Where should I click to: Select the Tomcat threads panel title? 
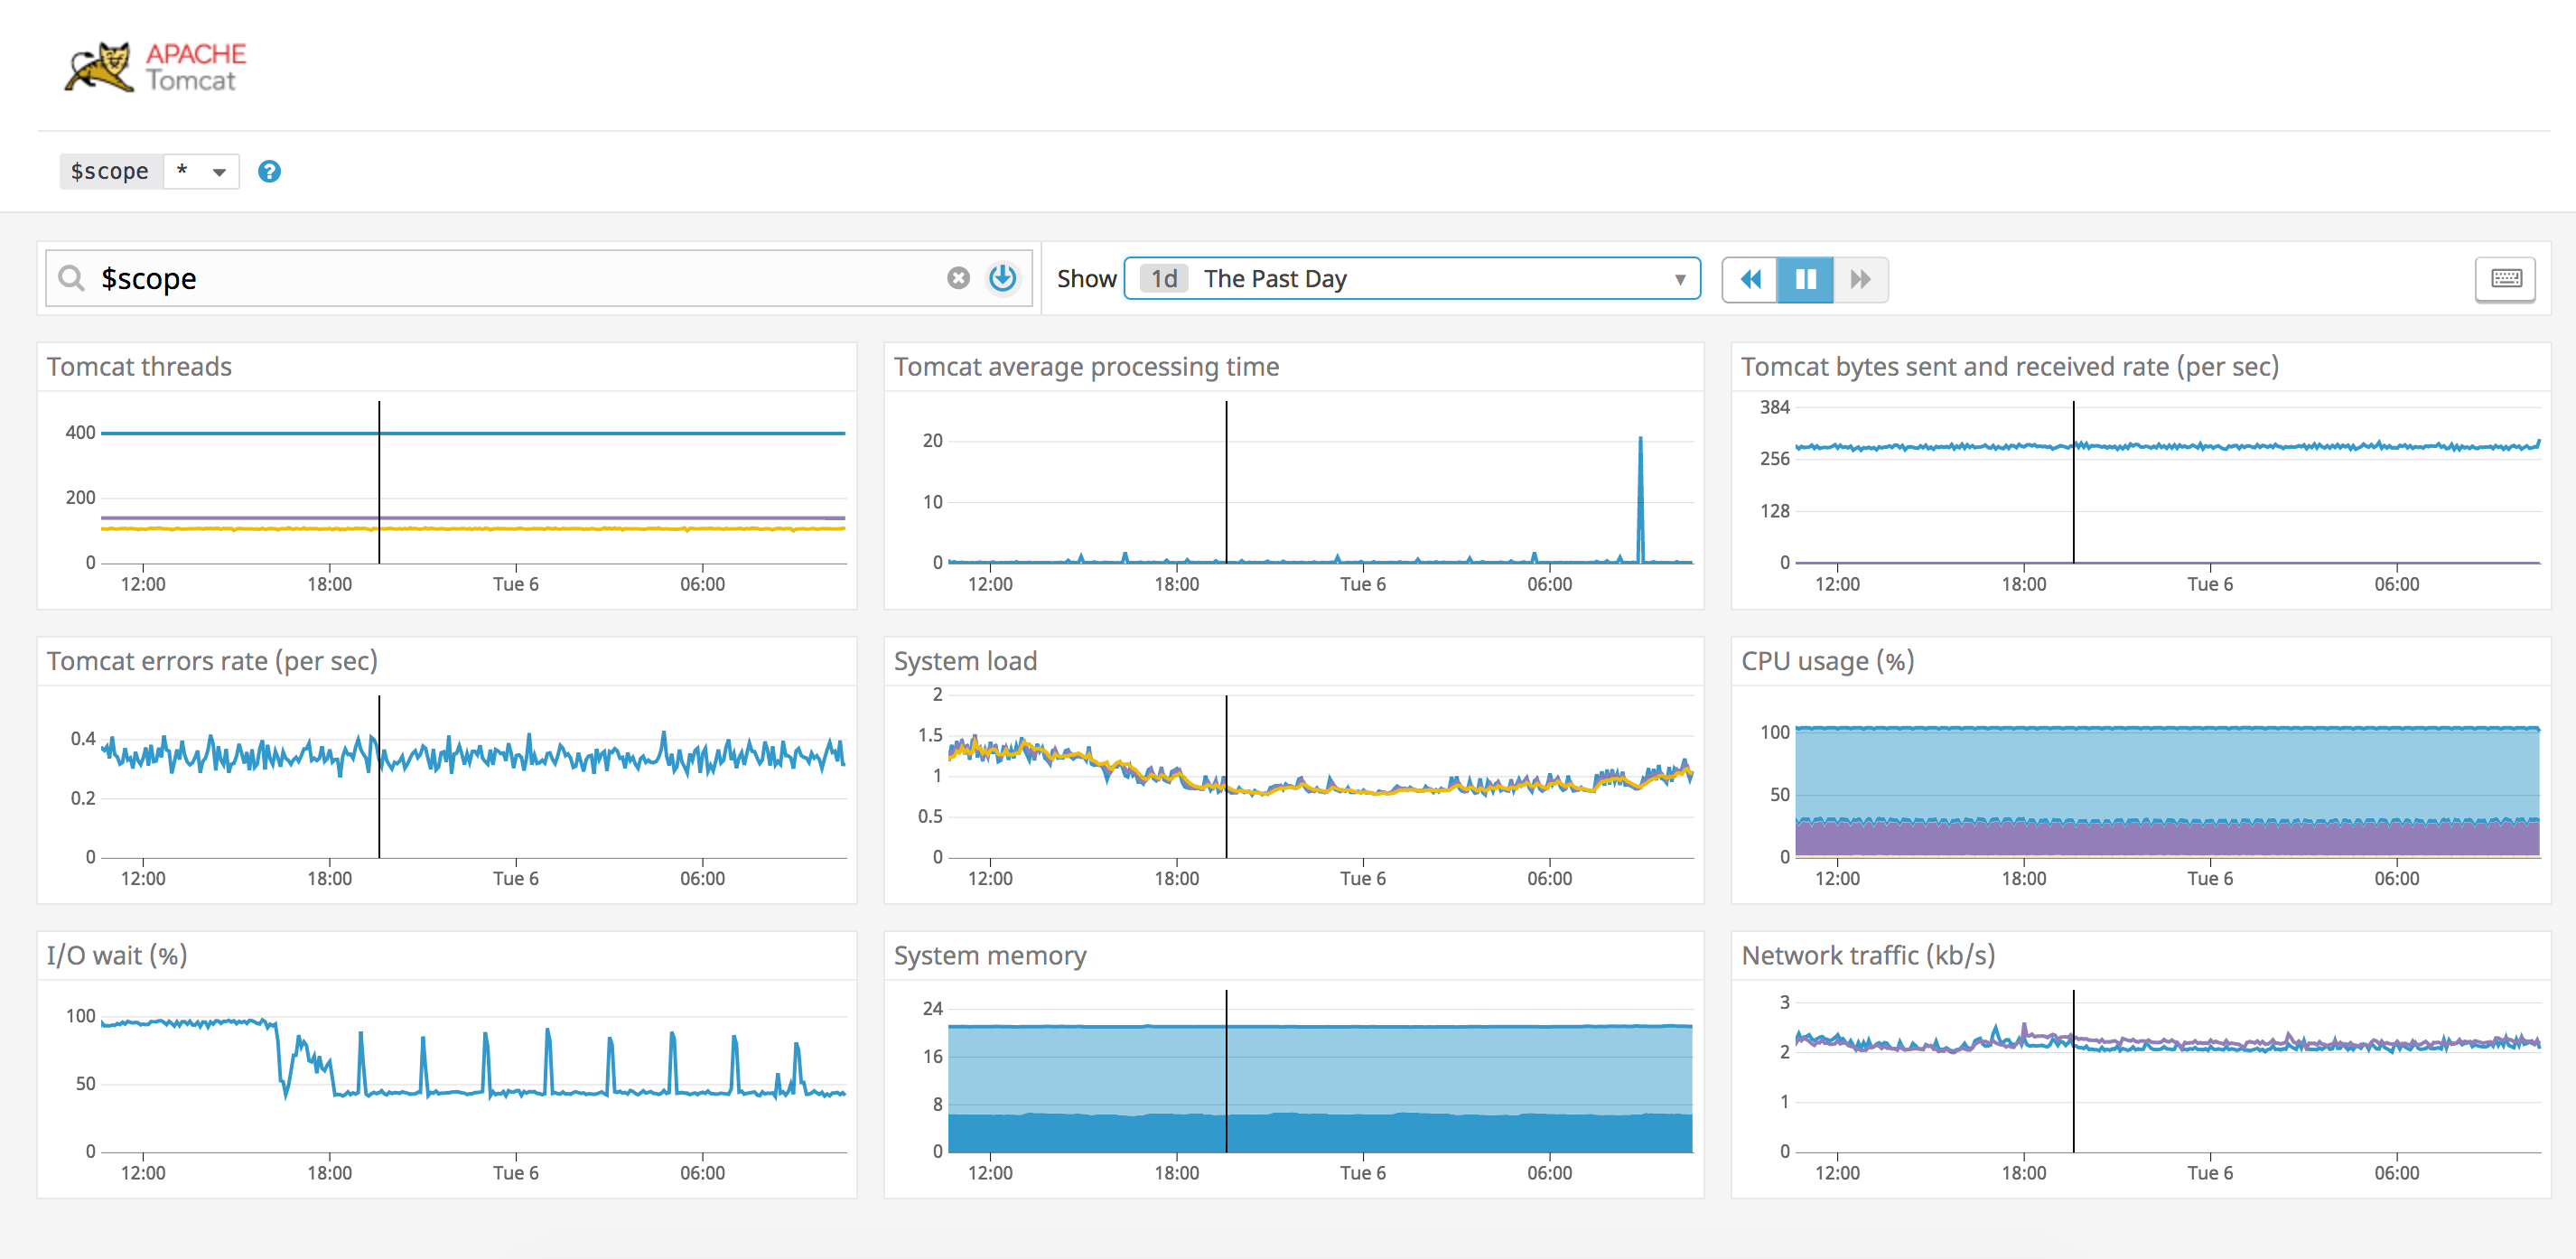click(139, 366)
